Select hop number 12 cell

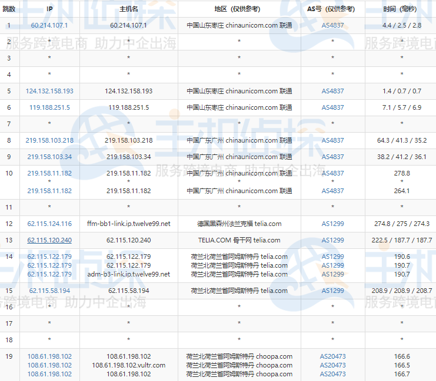(9, 224)
